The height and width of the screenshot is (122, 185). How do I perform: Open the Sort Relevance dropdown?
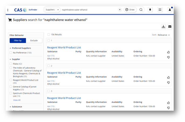click(163, 35)
